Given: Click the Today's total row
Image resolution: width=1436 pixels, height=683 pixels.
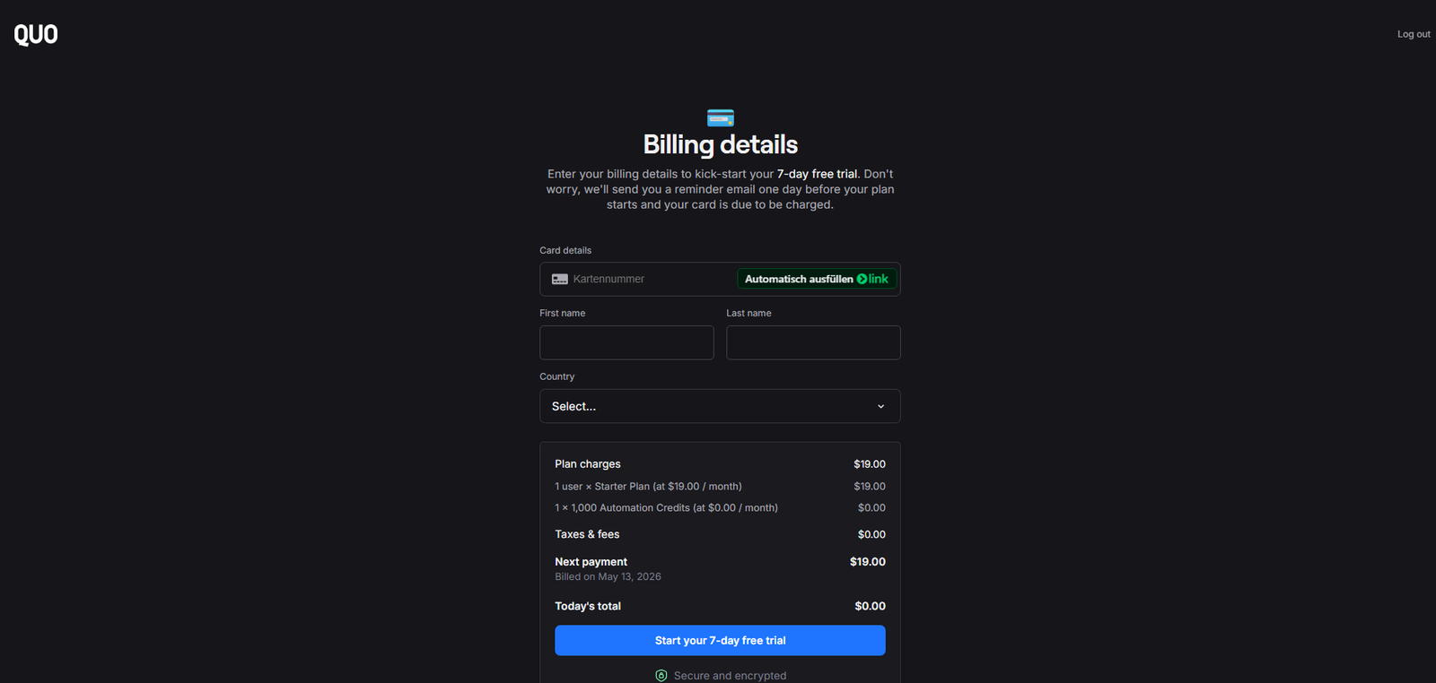Looking at the screenshot, I should tap(720, 606).
